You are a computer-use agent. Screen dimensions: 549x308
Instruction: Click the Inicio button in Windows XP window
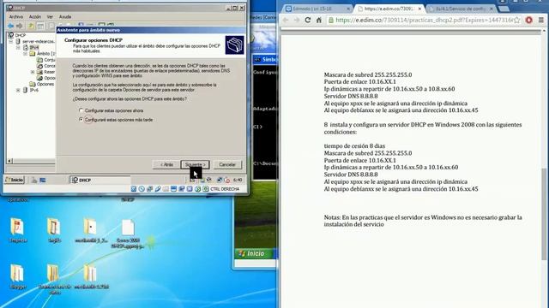(255, 253)
